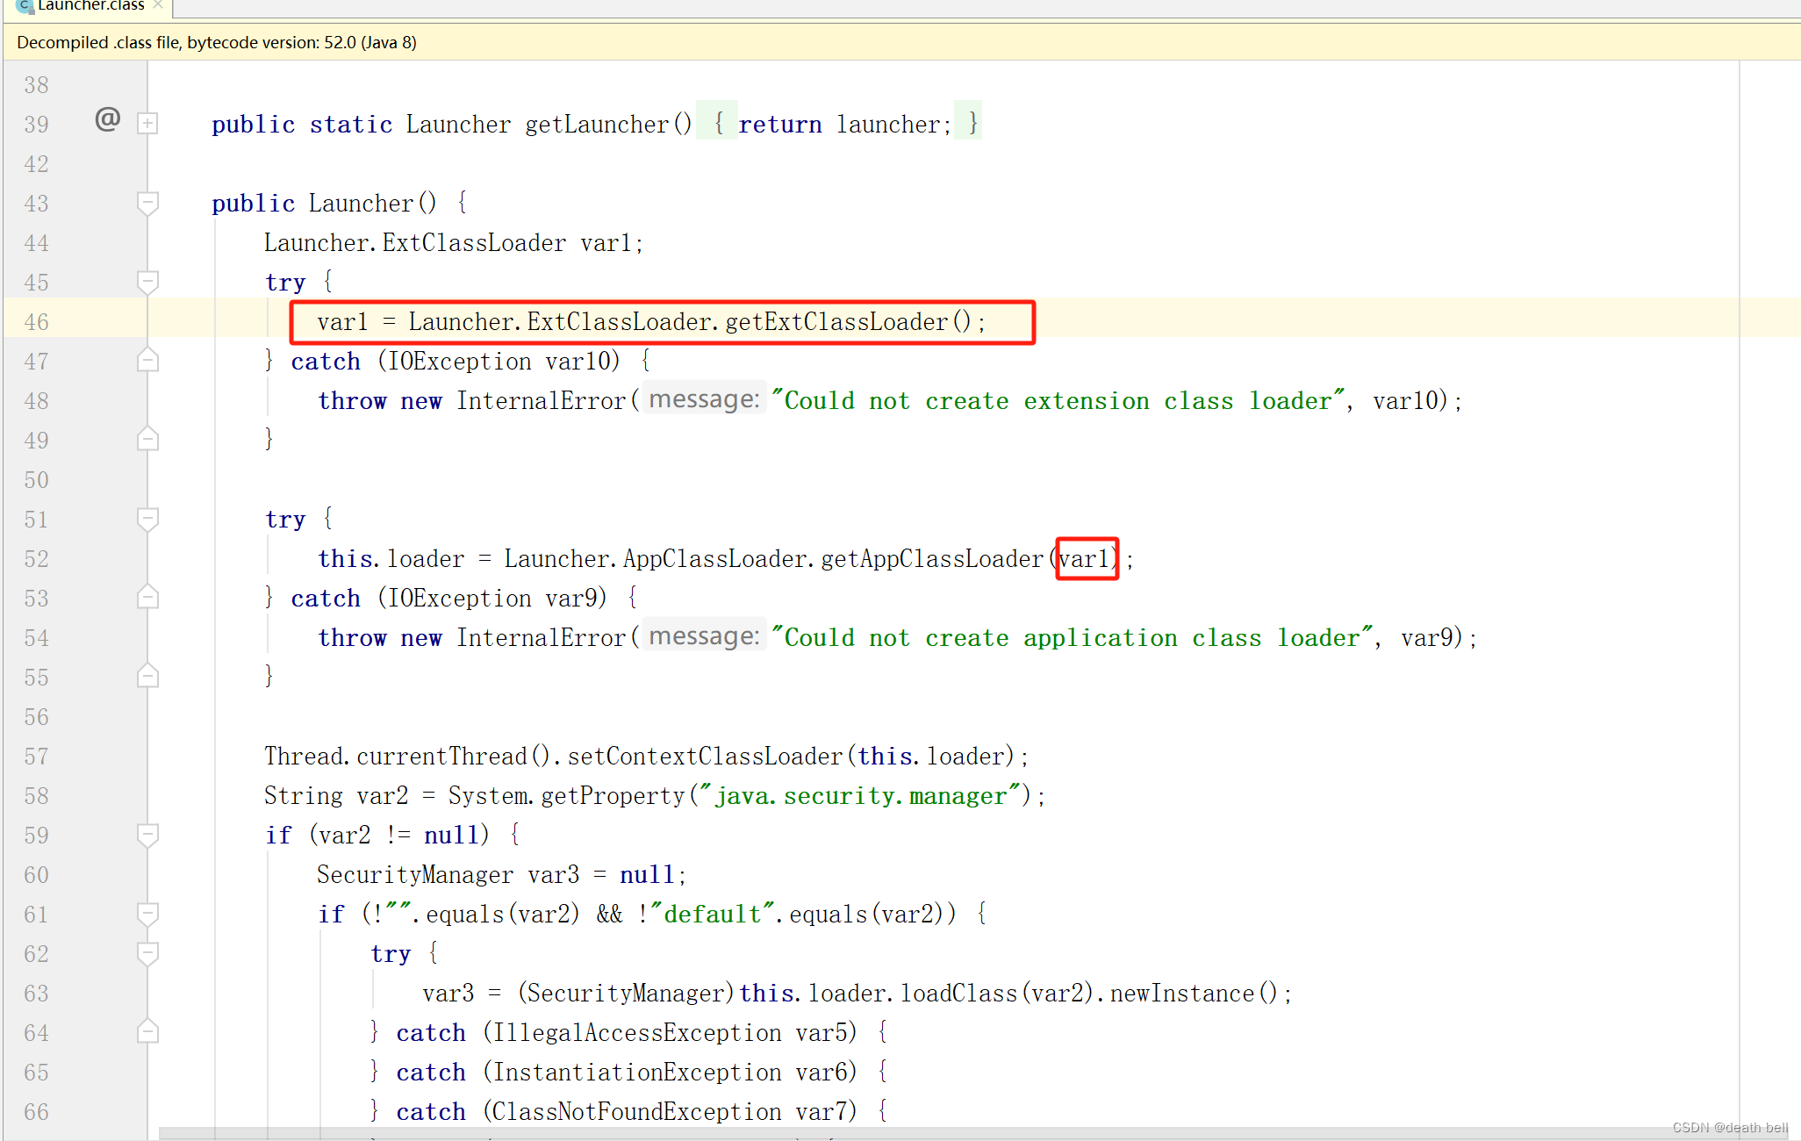The image size is (1801, 1141).
Task: Click the message: parameter hint on line 48
Action: coord(704,399)
